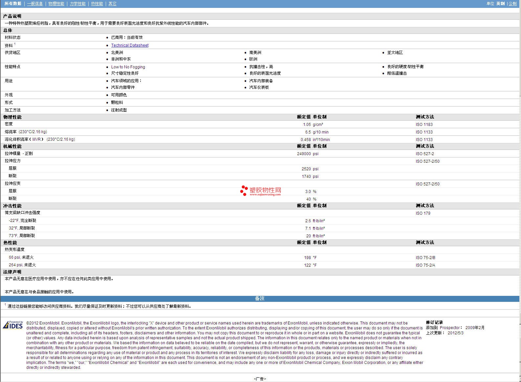Image resolution: width=521 pixels, height=382 pixels.
Task: Click the 塑胶物性网 logo text
Action: 265,190
